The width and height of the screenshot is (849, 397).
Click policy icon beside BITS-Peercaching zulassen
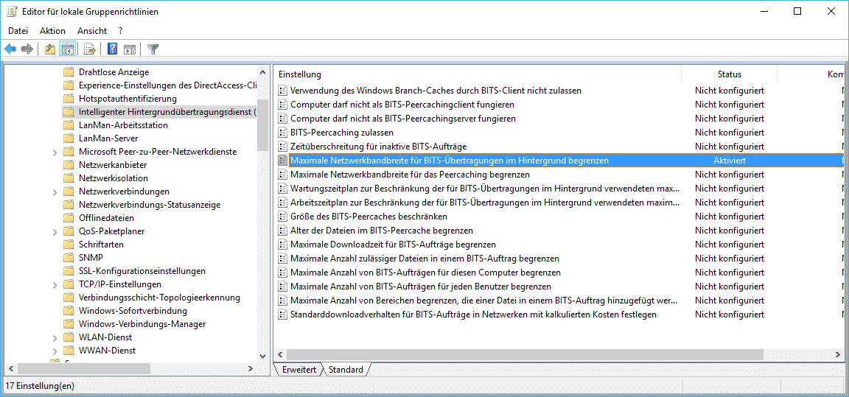click(282, 133)
